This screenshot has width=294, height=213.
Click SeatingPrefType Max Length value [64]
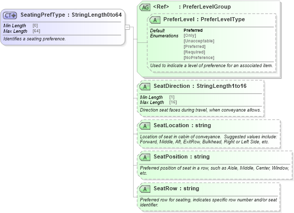pos(36,31)
